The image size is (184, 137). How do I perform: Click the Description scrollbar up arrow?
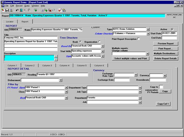[x=56, y=56]
